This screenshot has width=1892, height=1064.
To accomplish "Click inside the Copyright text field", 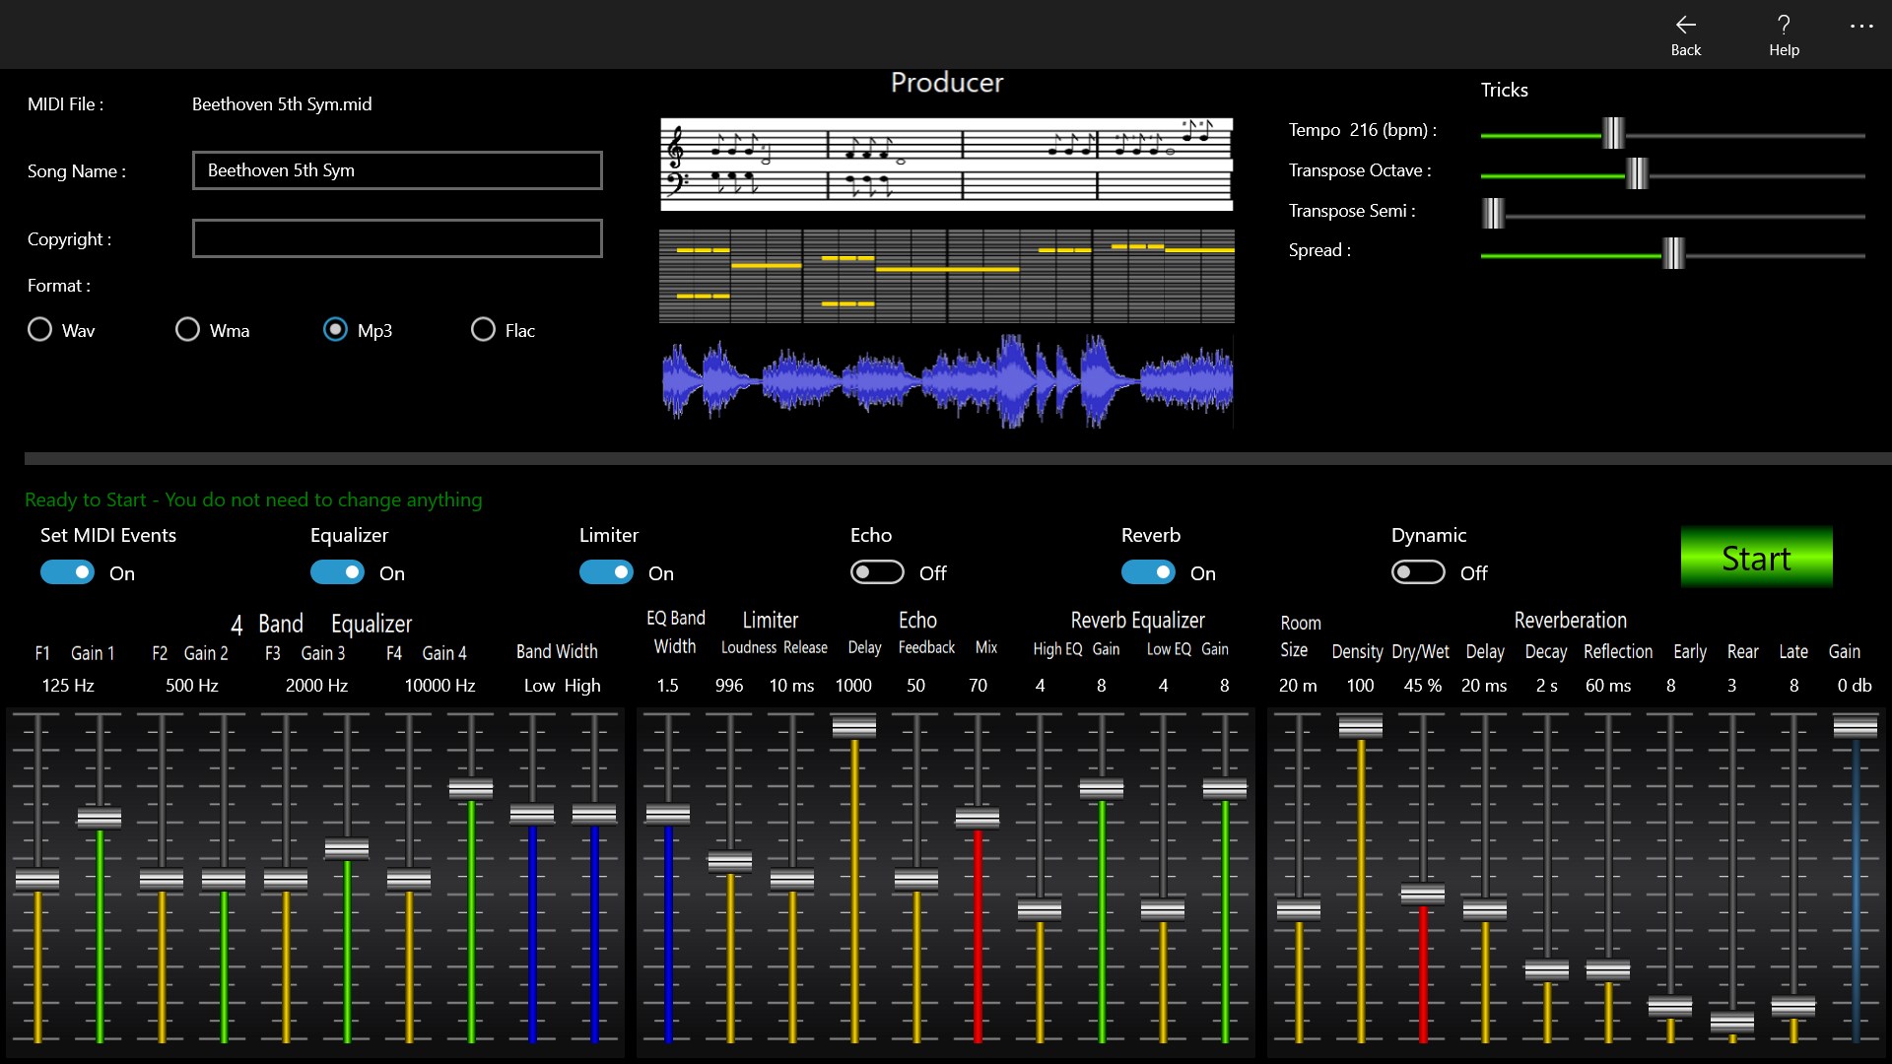I will click(397, 237).
